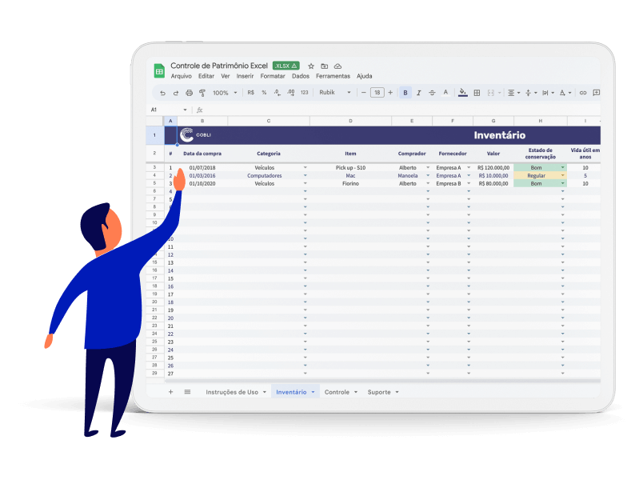Edit the font size field showing 18
631x480 pixels.
pos(377,93)
